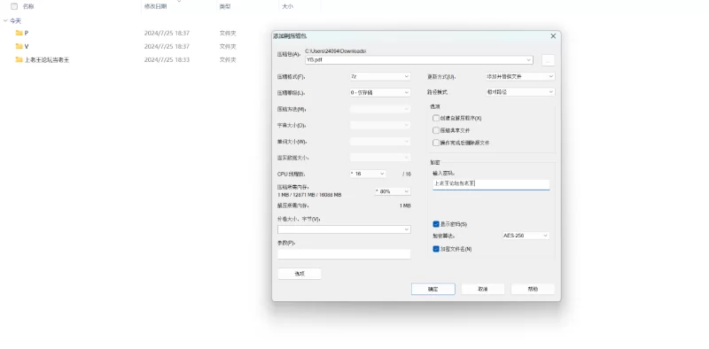The image size is (709, 349).
Task: Click the 取消 cancel button
Action: pyautogui.click(x=483, y=290)
